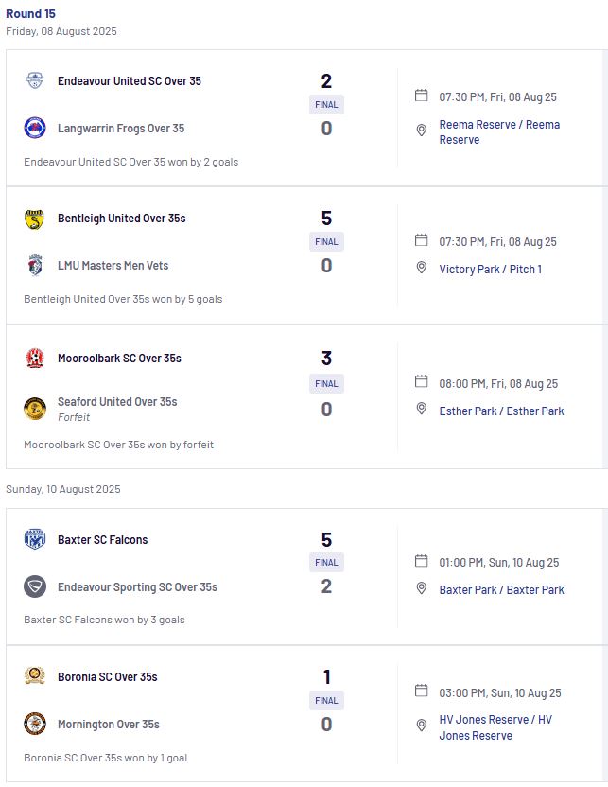Open the HV Jones Reserve venue link
The image size is (608, 787).
[x=495, y=727]
